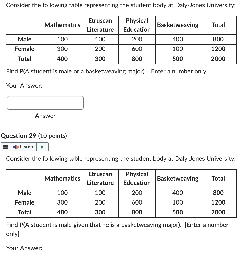Select the Your Answer text above the input box
251x254 pixels.
tap(24, 86)
